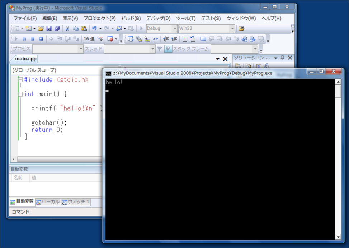
Task: Pause debugging with the Break All icon
Action: (x=24, y=39)
